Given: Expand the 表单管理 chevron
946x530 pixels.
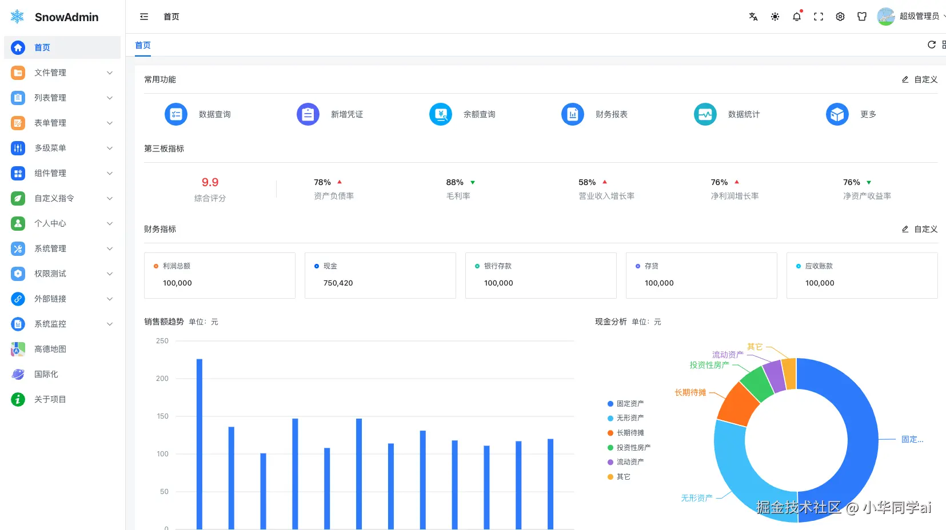Looking at the screenshot, I should coord(110,123).
